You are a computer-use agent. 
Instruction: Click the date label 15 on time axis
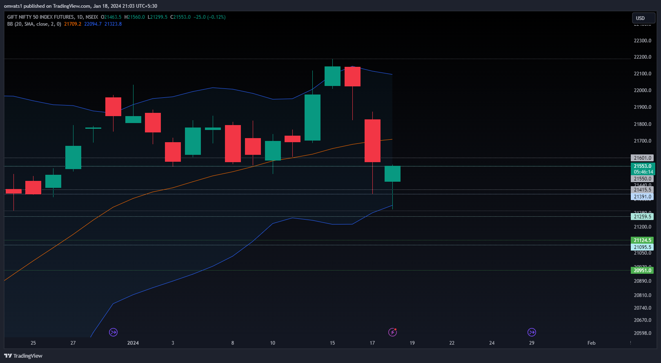(x=332, y=343)
